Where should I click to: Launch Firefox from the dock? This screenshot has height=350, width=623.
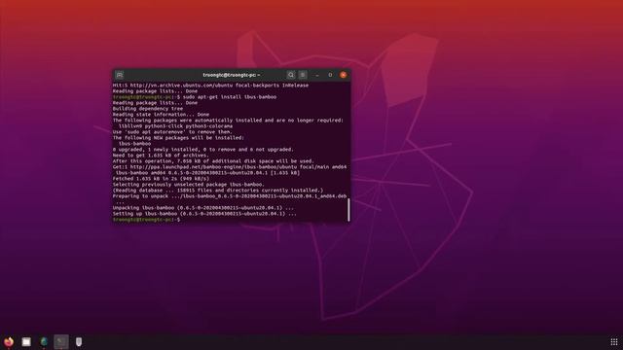point(9,341)
